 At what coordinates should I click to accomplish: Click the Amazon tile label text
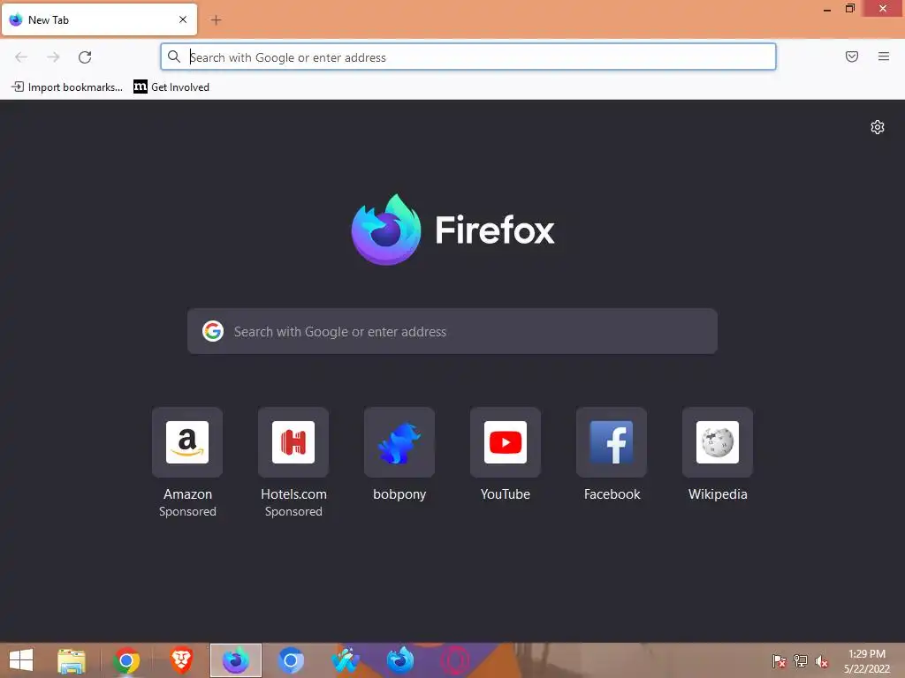(x=187, y=494)
